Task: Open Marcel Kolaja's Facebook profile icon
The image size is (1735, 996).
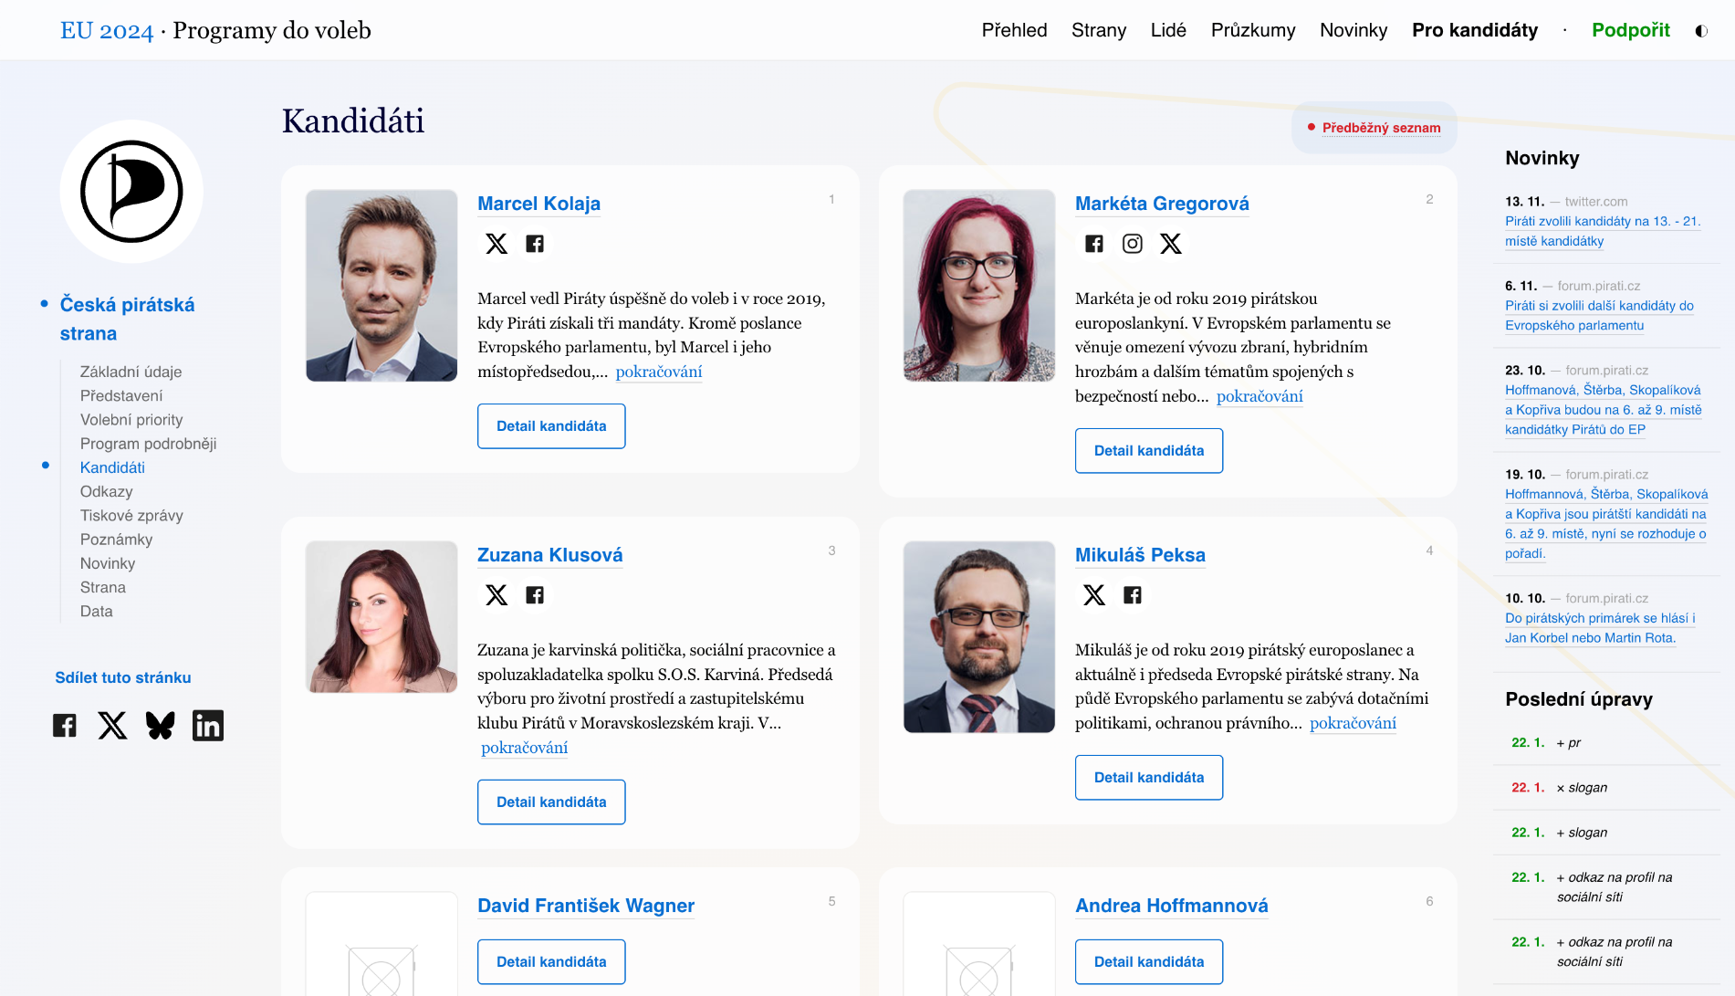Action: point(535,244)
